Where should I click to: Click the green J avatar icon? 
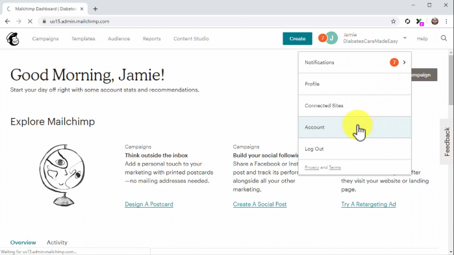pyautogui.click(x=331, y=38)
